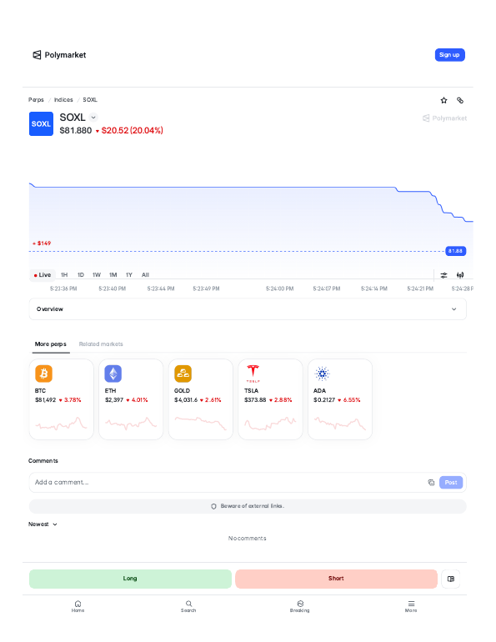
Task: Open the More menu in the bottom navigation
Action: (411, 606)
